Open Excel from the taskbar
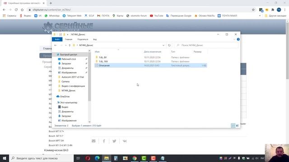 pos(125,158)
